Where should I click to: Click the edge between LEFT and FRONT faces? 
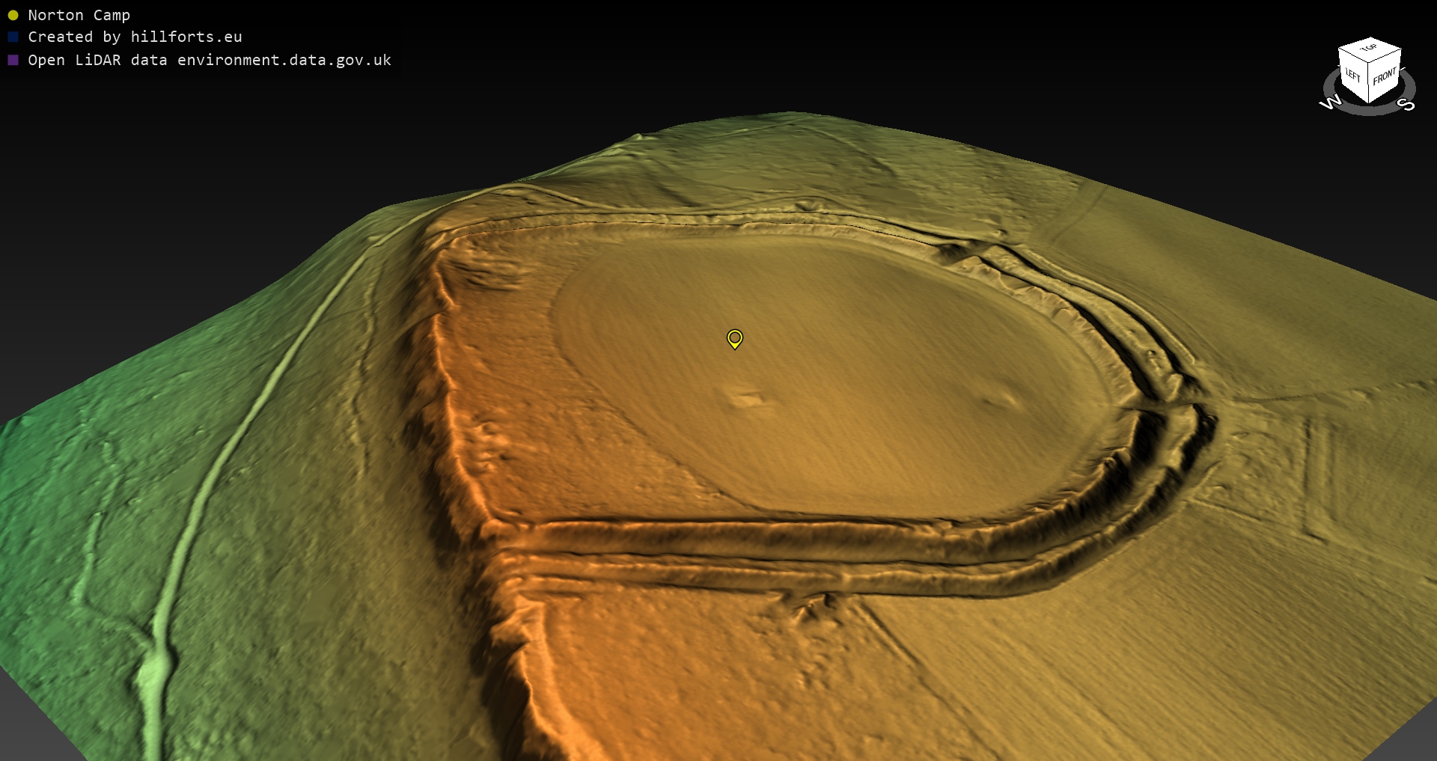tap(1370, 82)
